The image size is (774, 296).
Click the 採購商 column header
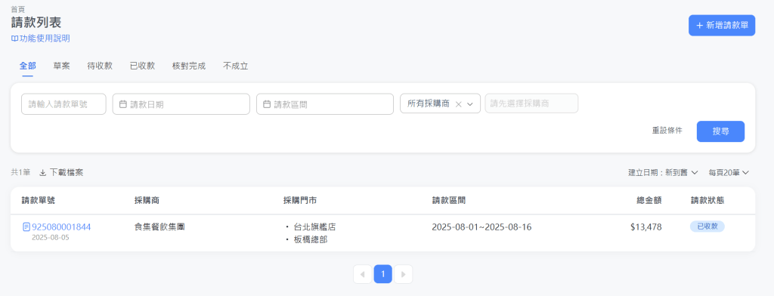pos(147,200)
